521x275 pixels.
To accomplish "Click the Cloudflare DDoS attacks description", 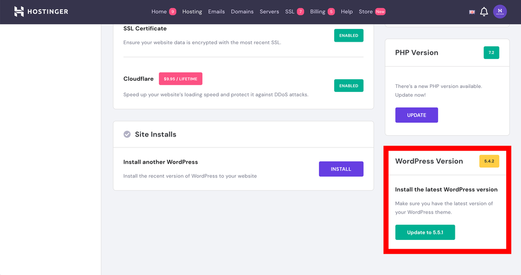I will (x=216, y=95).
